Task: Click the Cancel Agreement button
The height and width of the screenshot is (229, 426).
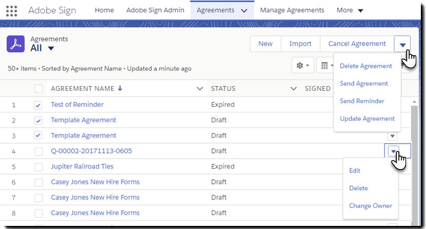Action: (357, 44)
